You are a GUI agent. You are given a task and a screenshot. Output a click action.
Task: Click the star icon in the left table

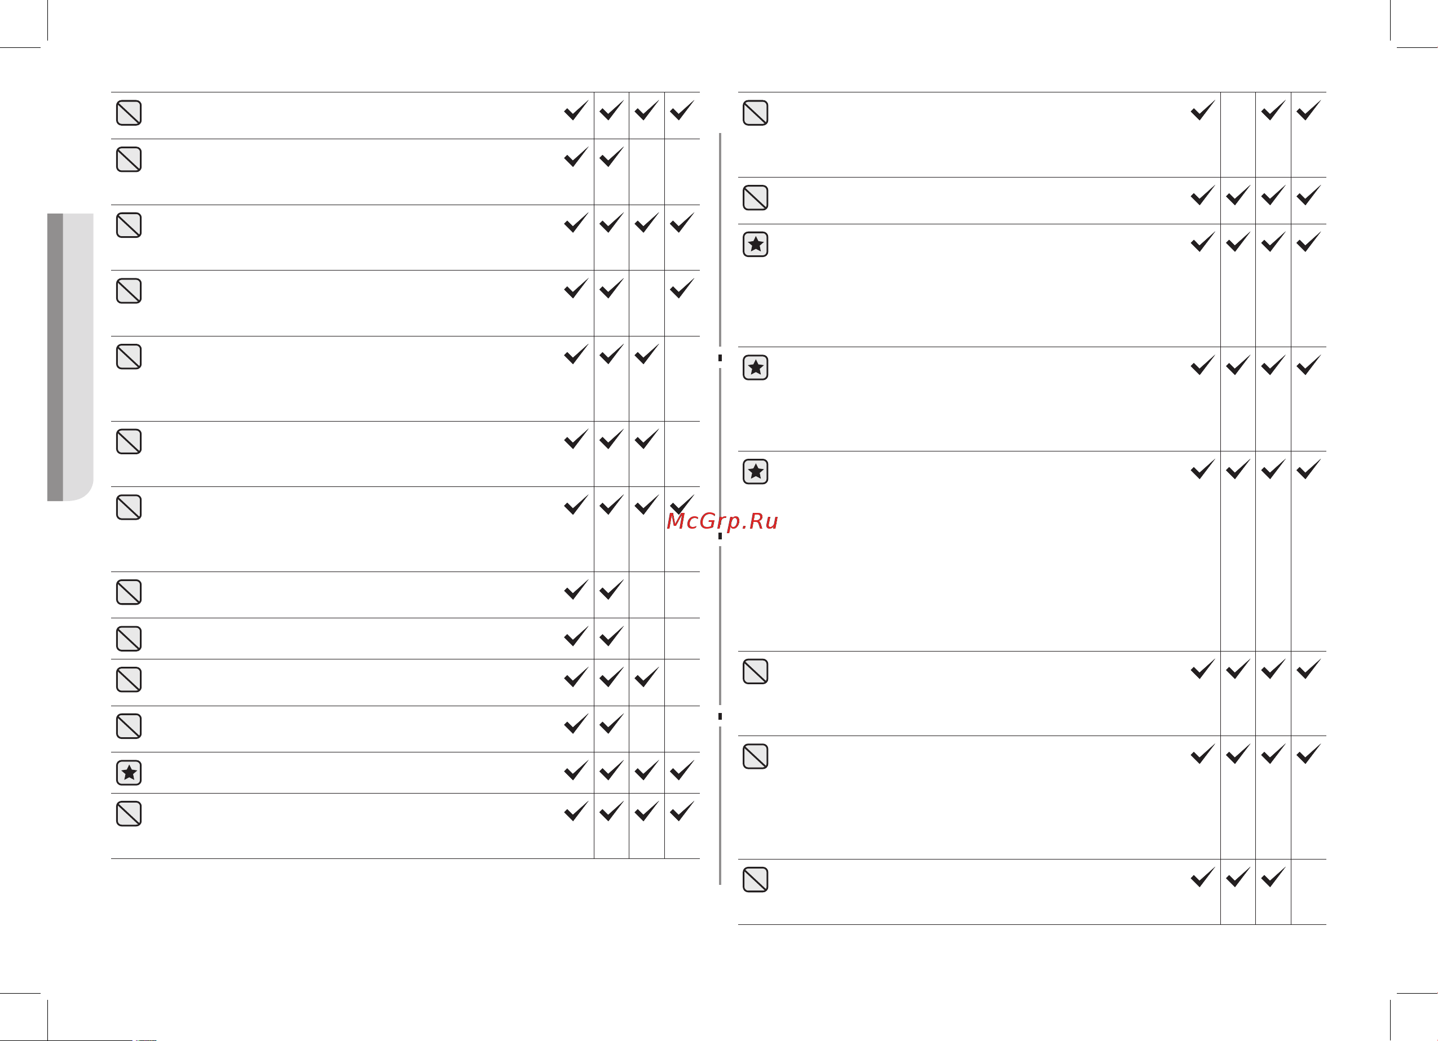[129, 772]
